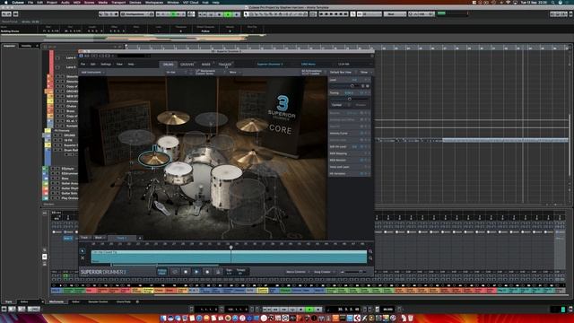The height and width of the screenshot is (323, 574).
Task: Click the playhead marker on song track ruler
Action: 231,248
